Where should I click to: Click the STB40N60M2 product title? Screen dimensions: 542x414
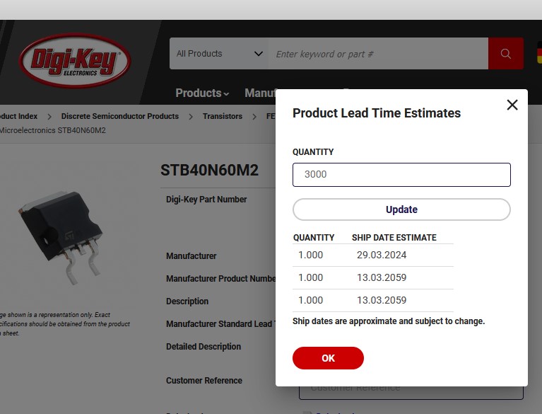(x=209, y=170)
